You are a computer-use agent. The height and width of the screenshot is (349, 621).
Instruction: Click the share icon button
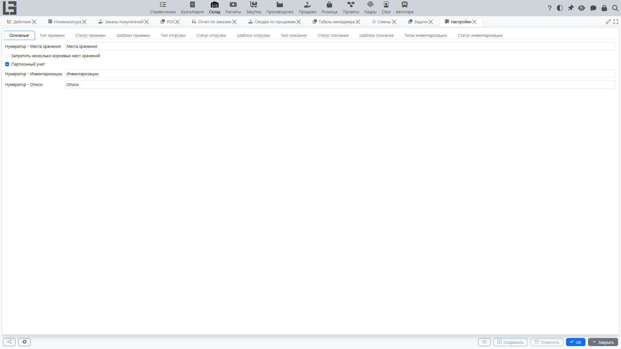[9, 342]
